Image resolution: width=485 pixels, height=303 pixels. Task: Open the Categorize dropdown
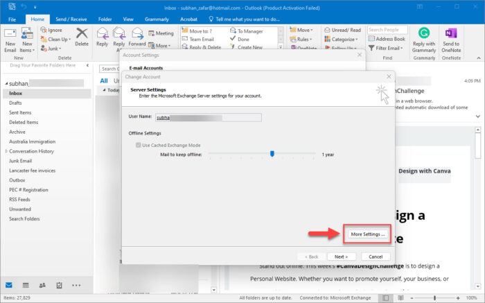point(341,40)
